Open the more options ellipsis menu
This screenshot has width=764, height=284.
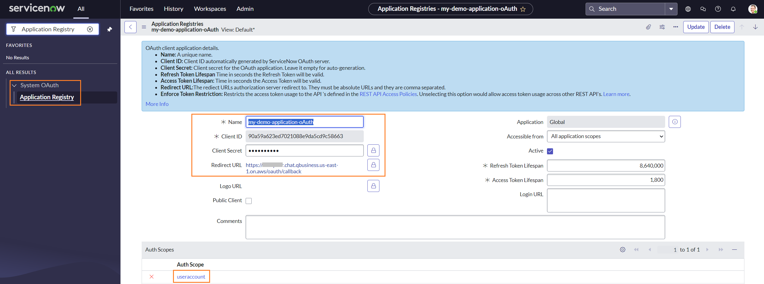coord(675,27)
